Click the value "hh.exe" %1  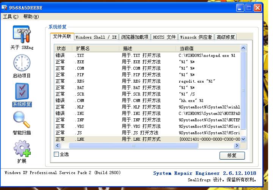[191, 100]
